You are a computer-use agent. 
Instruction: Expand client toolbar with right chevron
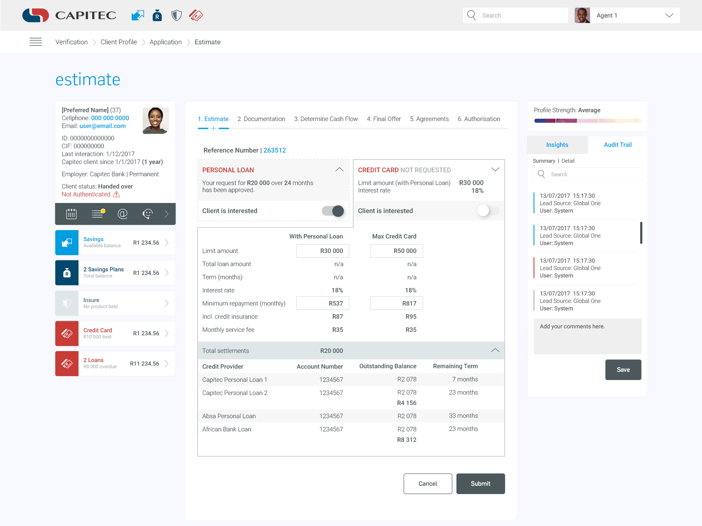point(167,214)
